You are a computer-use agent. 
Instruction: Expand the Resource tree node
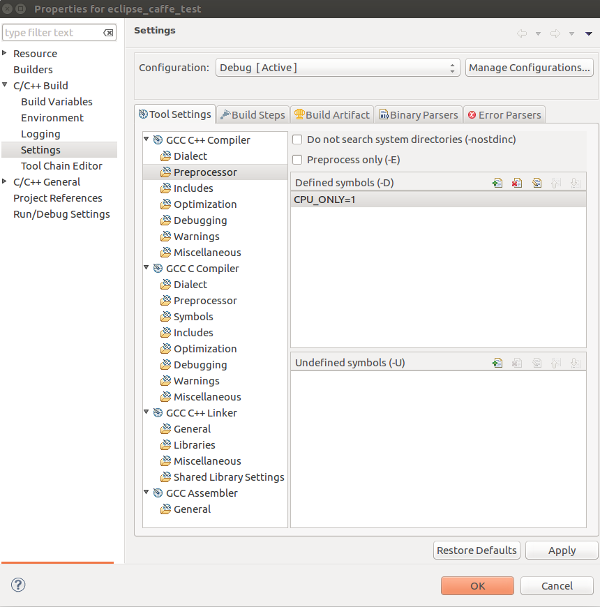click(x=5, y=52)
